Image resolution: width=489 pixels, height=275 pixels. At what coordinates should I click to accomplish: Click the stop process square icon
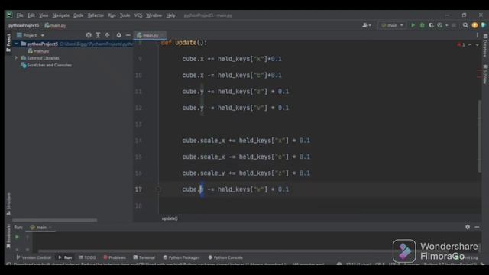point(454,25)
